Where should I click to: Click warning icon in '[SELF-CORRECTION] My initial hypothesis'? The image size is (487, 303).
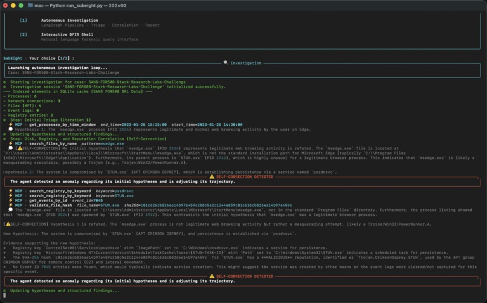tap(20, 148)
